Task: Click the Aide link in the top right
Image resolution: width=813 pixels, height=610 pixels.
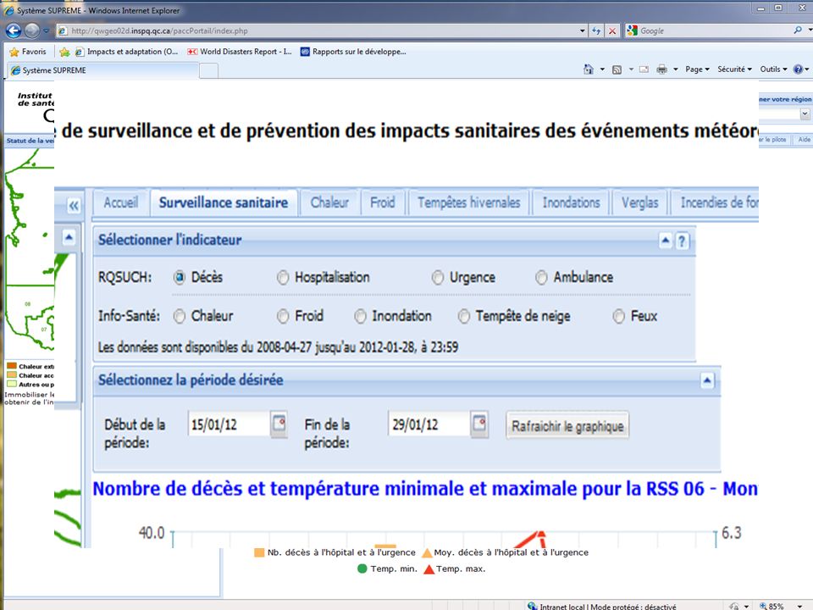Action: 804,140
